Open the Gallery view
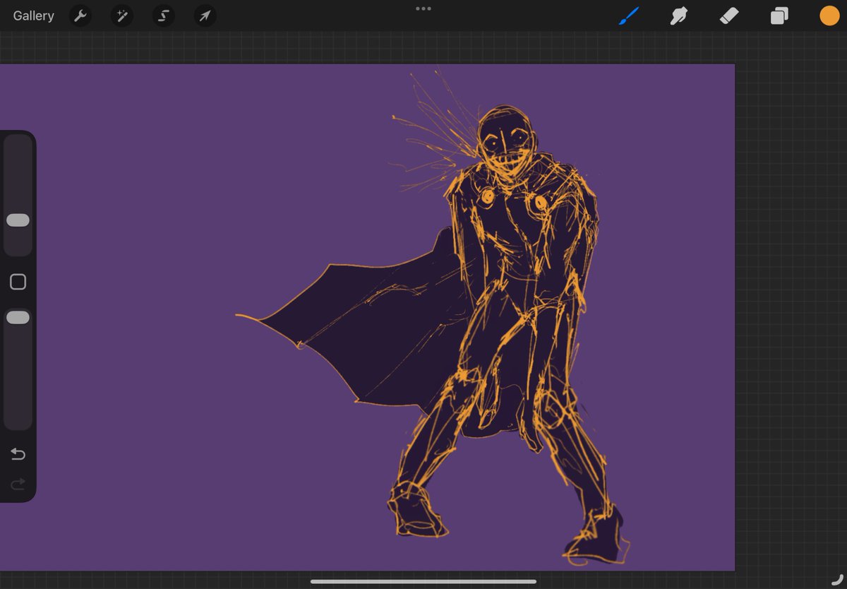Screen dimensions: 847x589 33,16
